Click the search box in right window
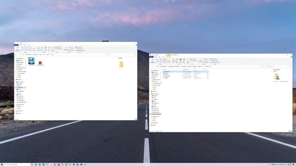 click(x=278, y=66)
